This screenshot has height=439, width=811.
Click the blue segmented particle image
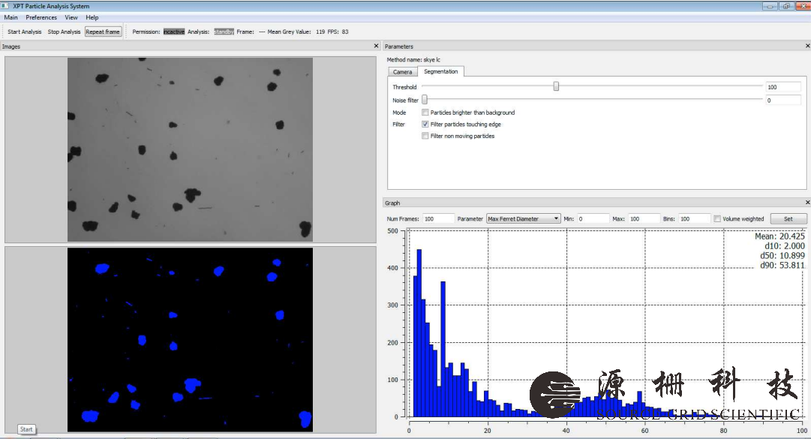click(190, 340)
